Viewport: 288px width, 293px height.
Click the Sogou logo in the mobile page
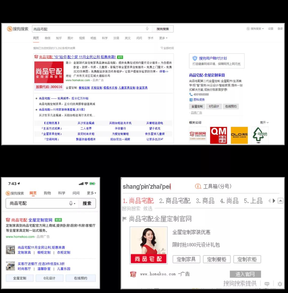tap(15, 193)
